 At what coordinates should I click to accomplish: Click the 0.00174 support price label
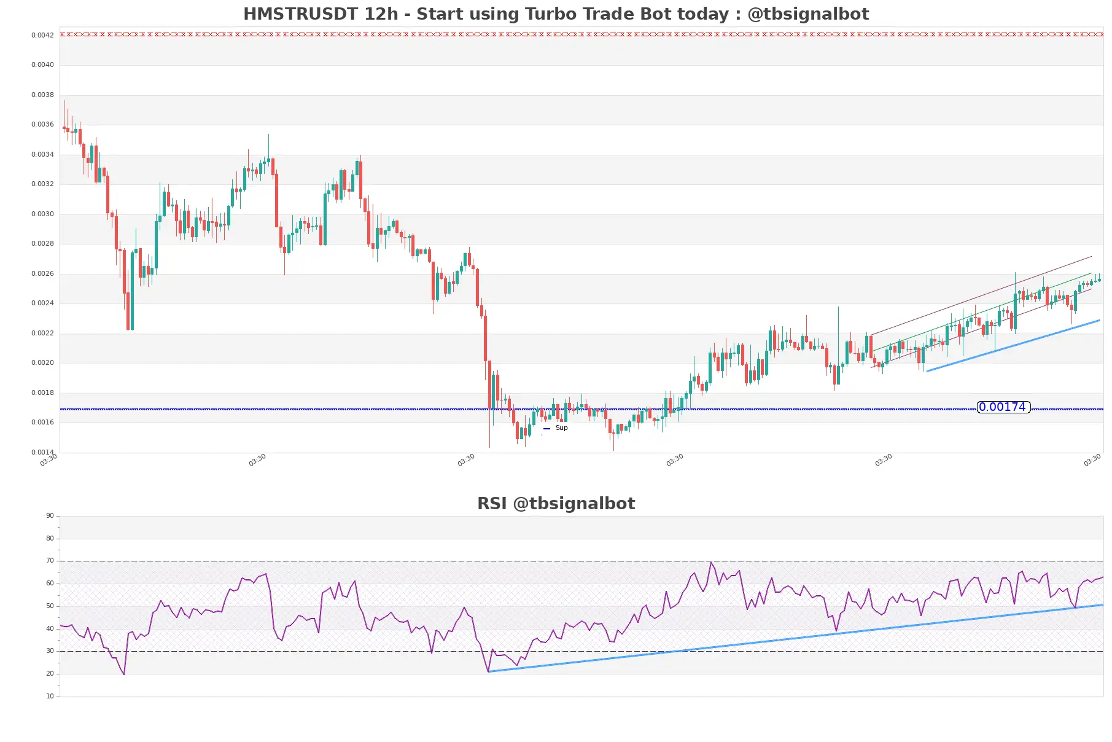pyautogui.click(x=1003, y=407)
